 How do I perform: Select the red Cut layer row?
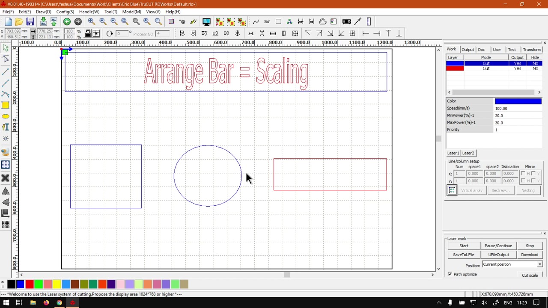click(494, 68)
